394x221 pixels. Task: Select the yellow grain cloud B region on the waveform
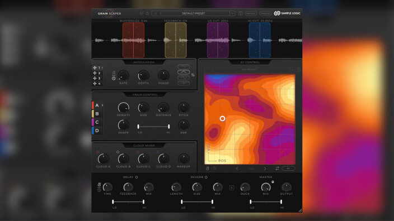point(176,40)
